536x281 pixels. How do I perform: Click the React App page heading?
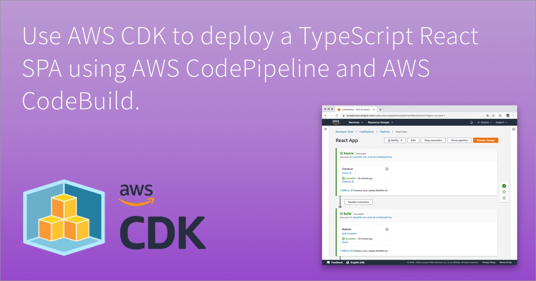347,140
